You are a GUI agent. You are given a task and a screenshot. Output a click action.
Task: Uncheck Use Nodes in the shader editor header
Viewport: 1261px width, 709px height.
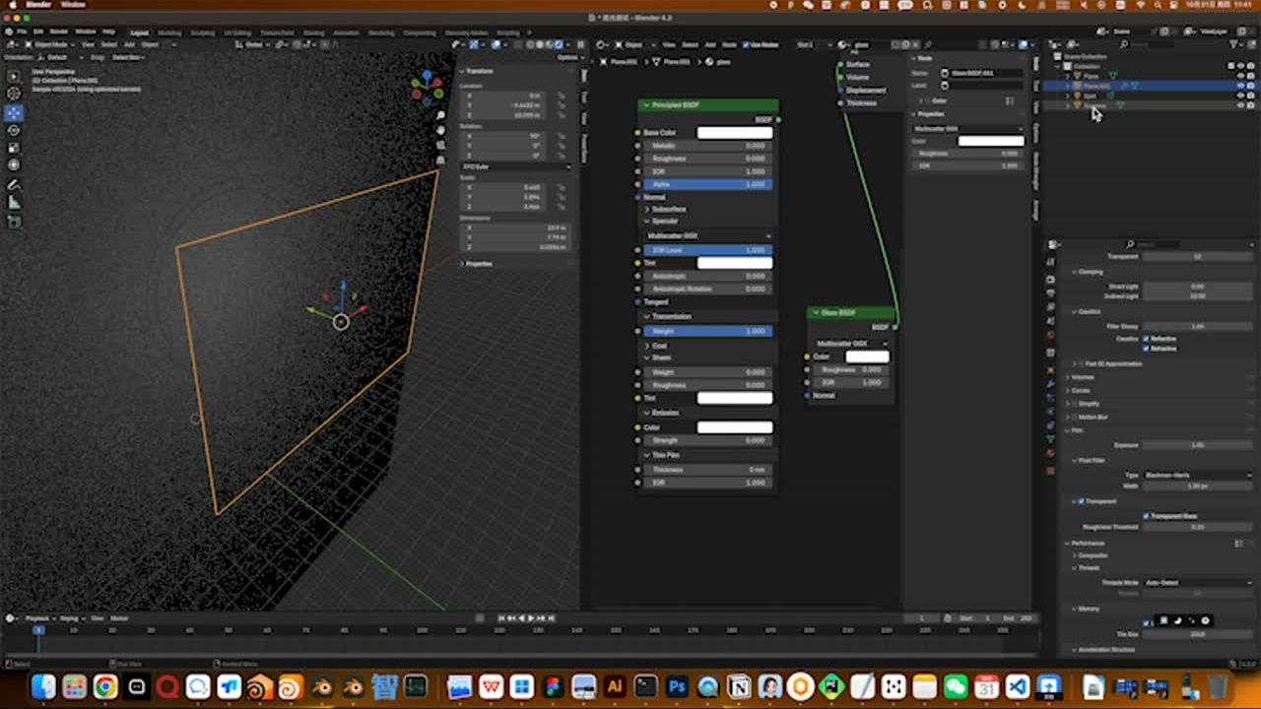point(746,44)
